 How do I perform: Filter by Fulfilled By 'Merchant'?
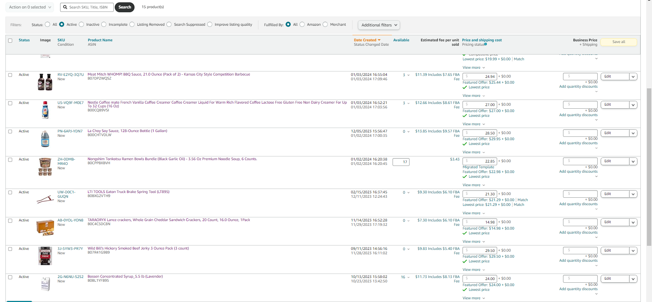click(325, 24)
